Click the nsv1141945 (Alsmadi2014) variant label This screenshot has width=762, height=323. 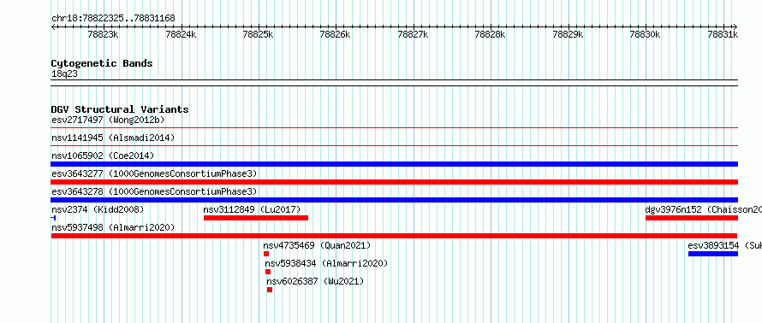pos(113,138)
